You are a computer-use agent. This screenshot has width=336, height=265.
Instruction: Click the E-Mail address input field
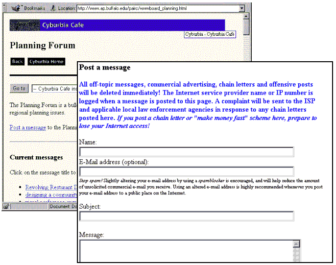[187, 171]
